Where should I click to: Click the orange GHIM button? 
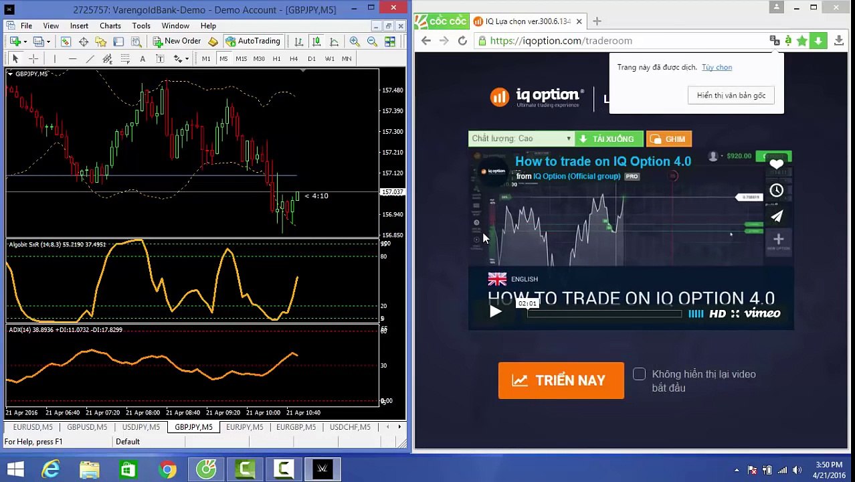tap(669, 139)
